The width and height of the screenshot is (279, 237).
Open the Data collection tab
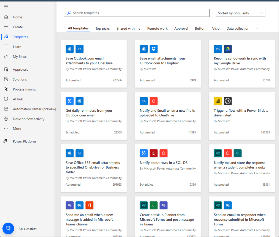click(238, 29)
